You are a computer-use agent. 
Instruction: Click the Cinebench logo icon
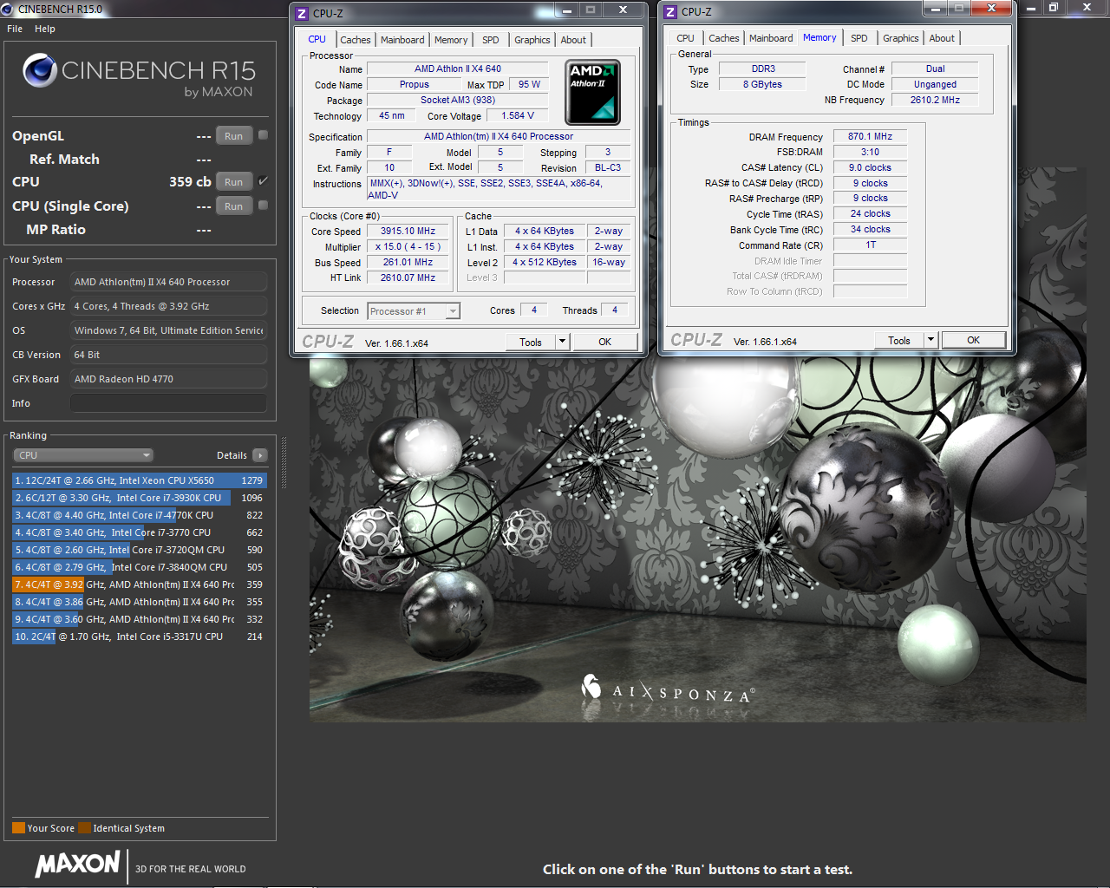[x=40, y=71]
